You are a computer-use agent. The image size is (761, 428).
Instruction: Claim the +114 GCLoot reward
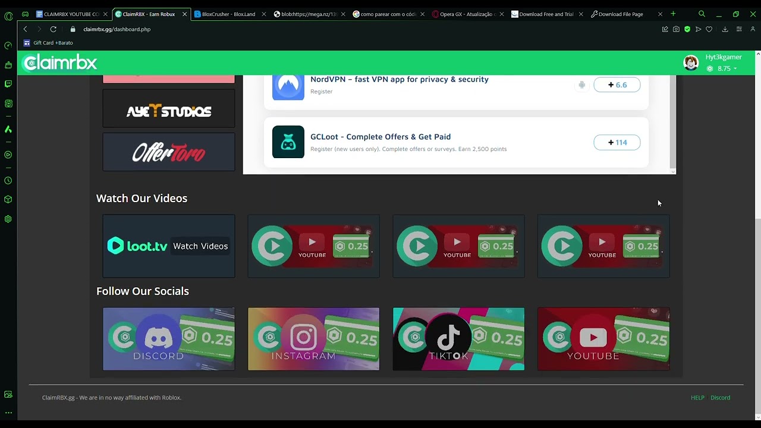coord(617,142)
